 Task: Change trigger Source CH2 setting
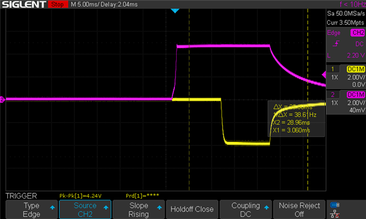tap(85, 209)
